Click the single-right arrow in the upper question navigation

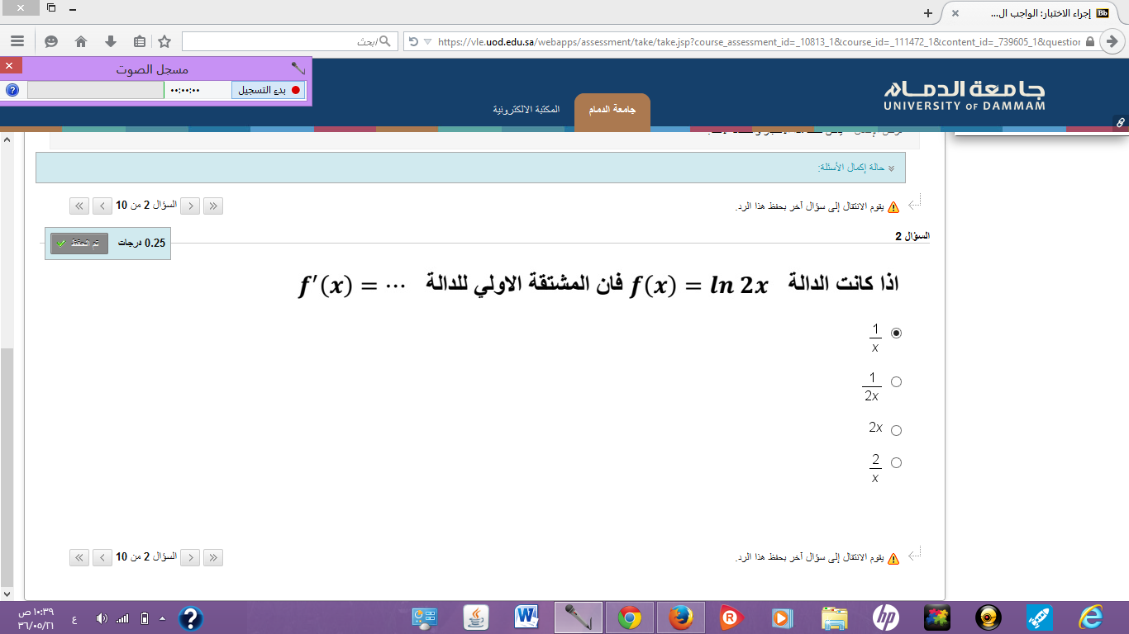(190, 206)
